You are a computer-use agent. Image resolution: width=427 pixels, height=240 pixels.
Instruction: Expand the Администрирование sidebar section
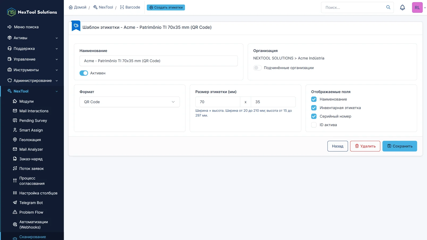(32, 81)
